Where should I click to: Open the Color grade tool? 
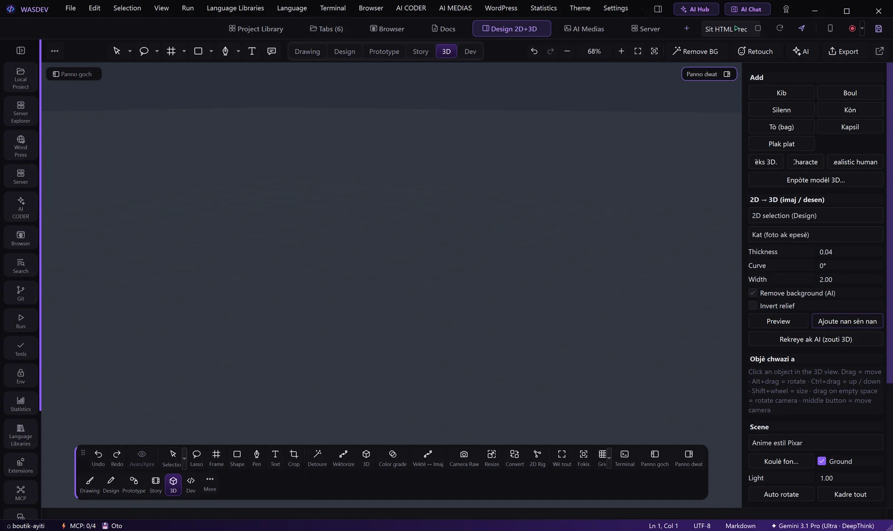pos(392,458)
